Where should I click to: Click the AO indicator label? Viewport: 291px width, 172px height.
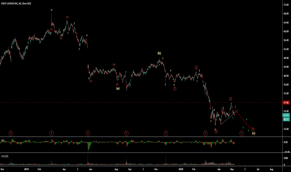click(x=2, y=140)
